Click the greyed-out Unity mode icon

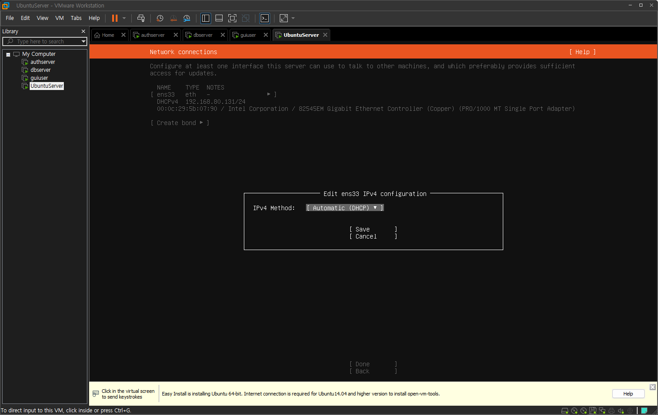[246, 18]
